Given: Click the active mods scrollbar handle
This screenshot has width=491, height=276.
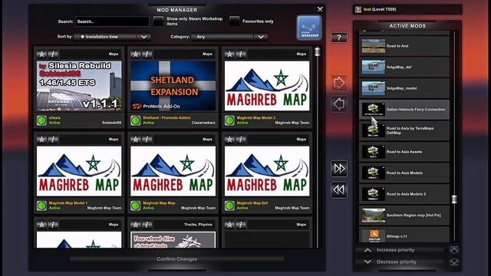Looking at the screenshot, I should point(454,199).
